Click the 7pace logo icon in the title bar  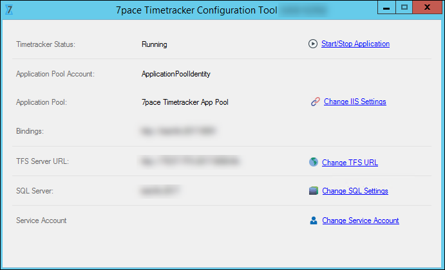[9, 10]
